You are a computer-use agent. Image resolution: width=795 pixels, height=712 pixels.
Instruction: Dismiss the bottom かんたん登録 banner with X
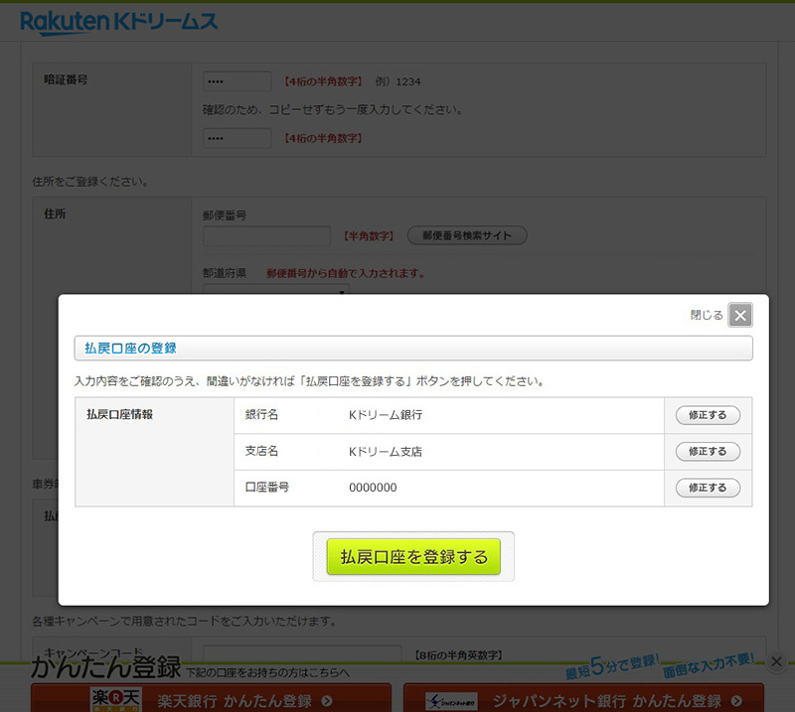[776, 661]
